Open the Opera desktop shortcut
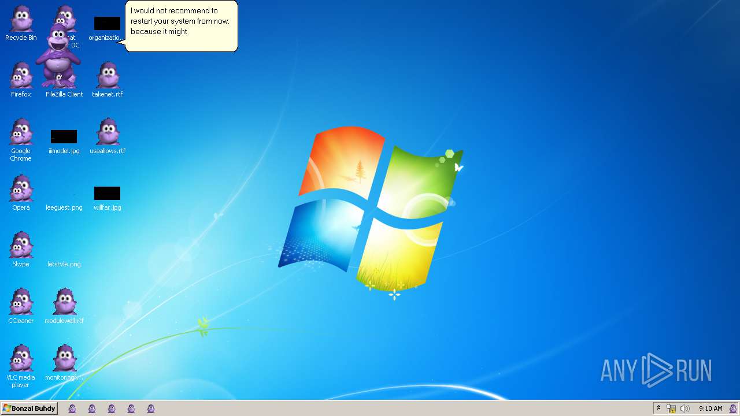This screenshot has height=416, width=740. [x=21, y=189]
